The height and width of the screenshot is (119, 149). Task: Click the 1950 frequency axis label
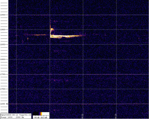[3, 15]
